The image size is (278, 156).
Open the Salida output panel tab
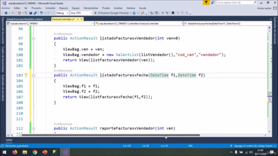point(9,140)
